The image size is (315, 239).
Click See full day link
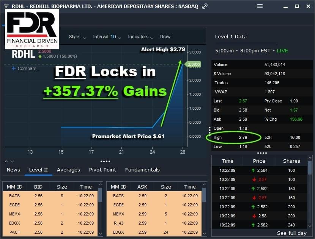click(292, 233)
